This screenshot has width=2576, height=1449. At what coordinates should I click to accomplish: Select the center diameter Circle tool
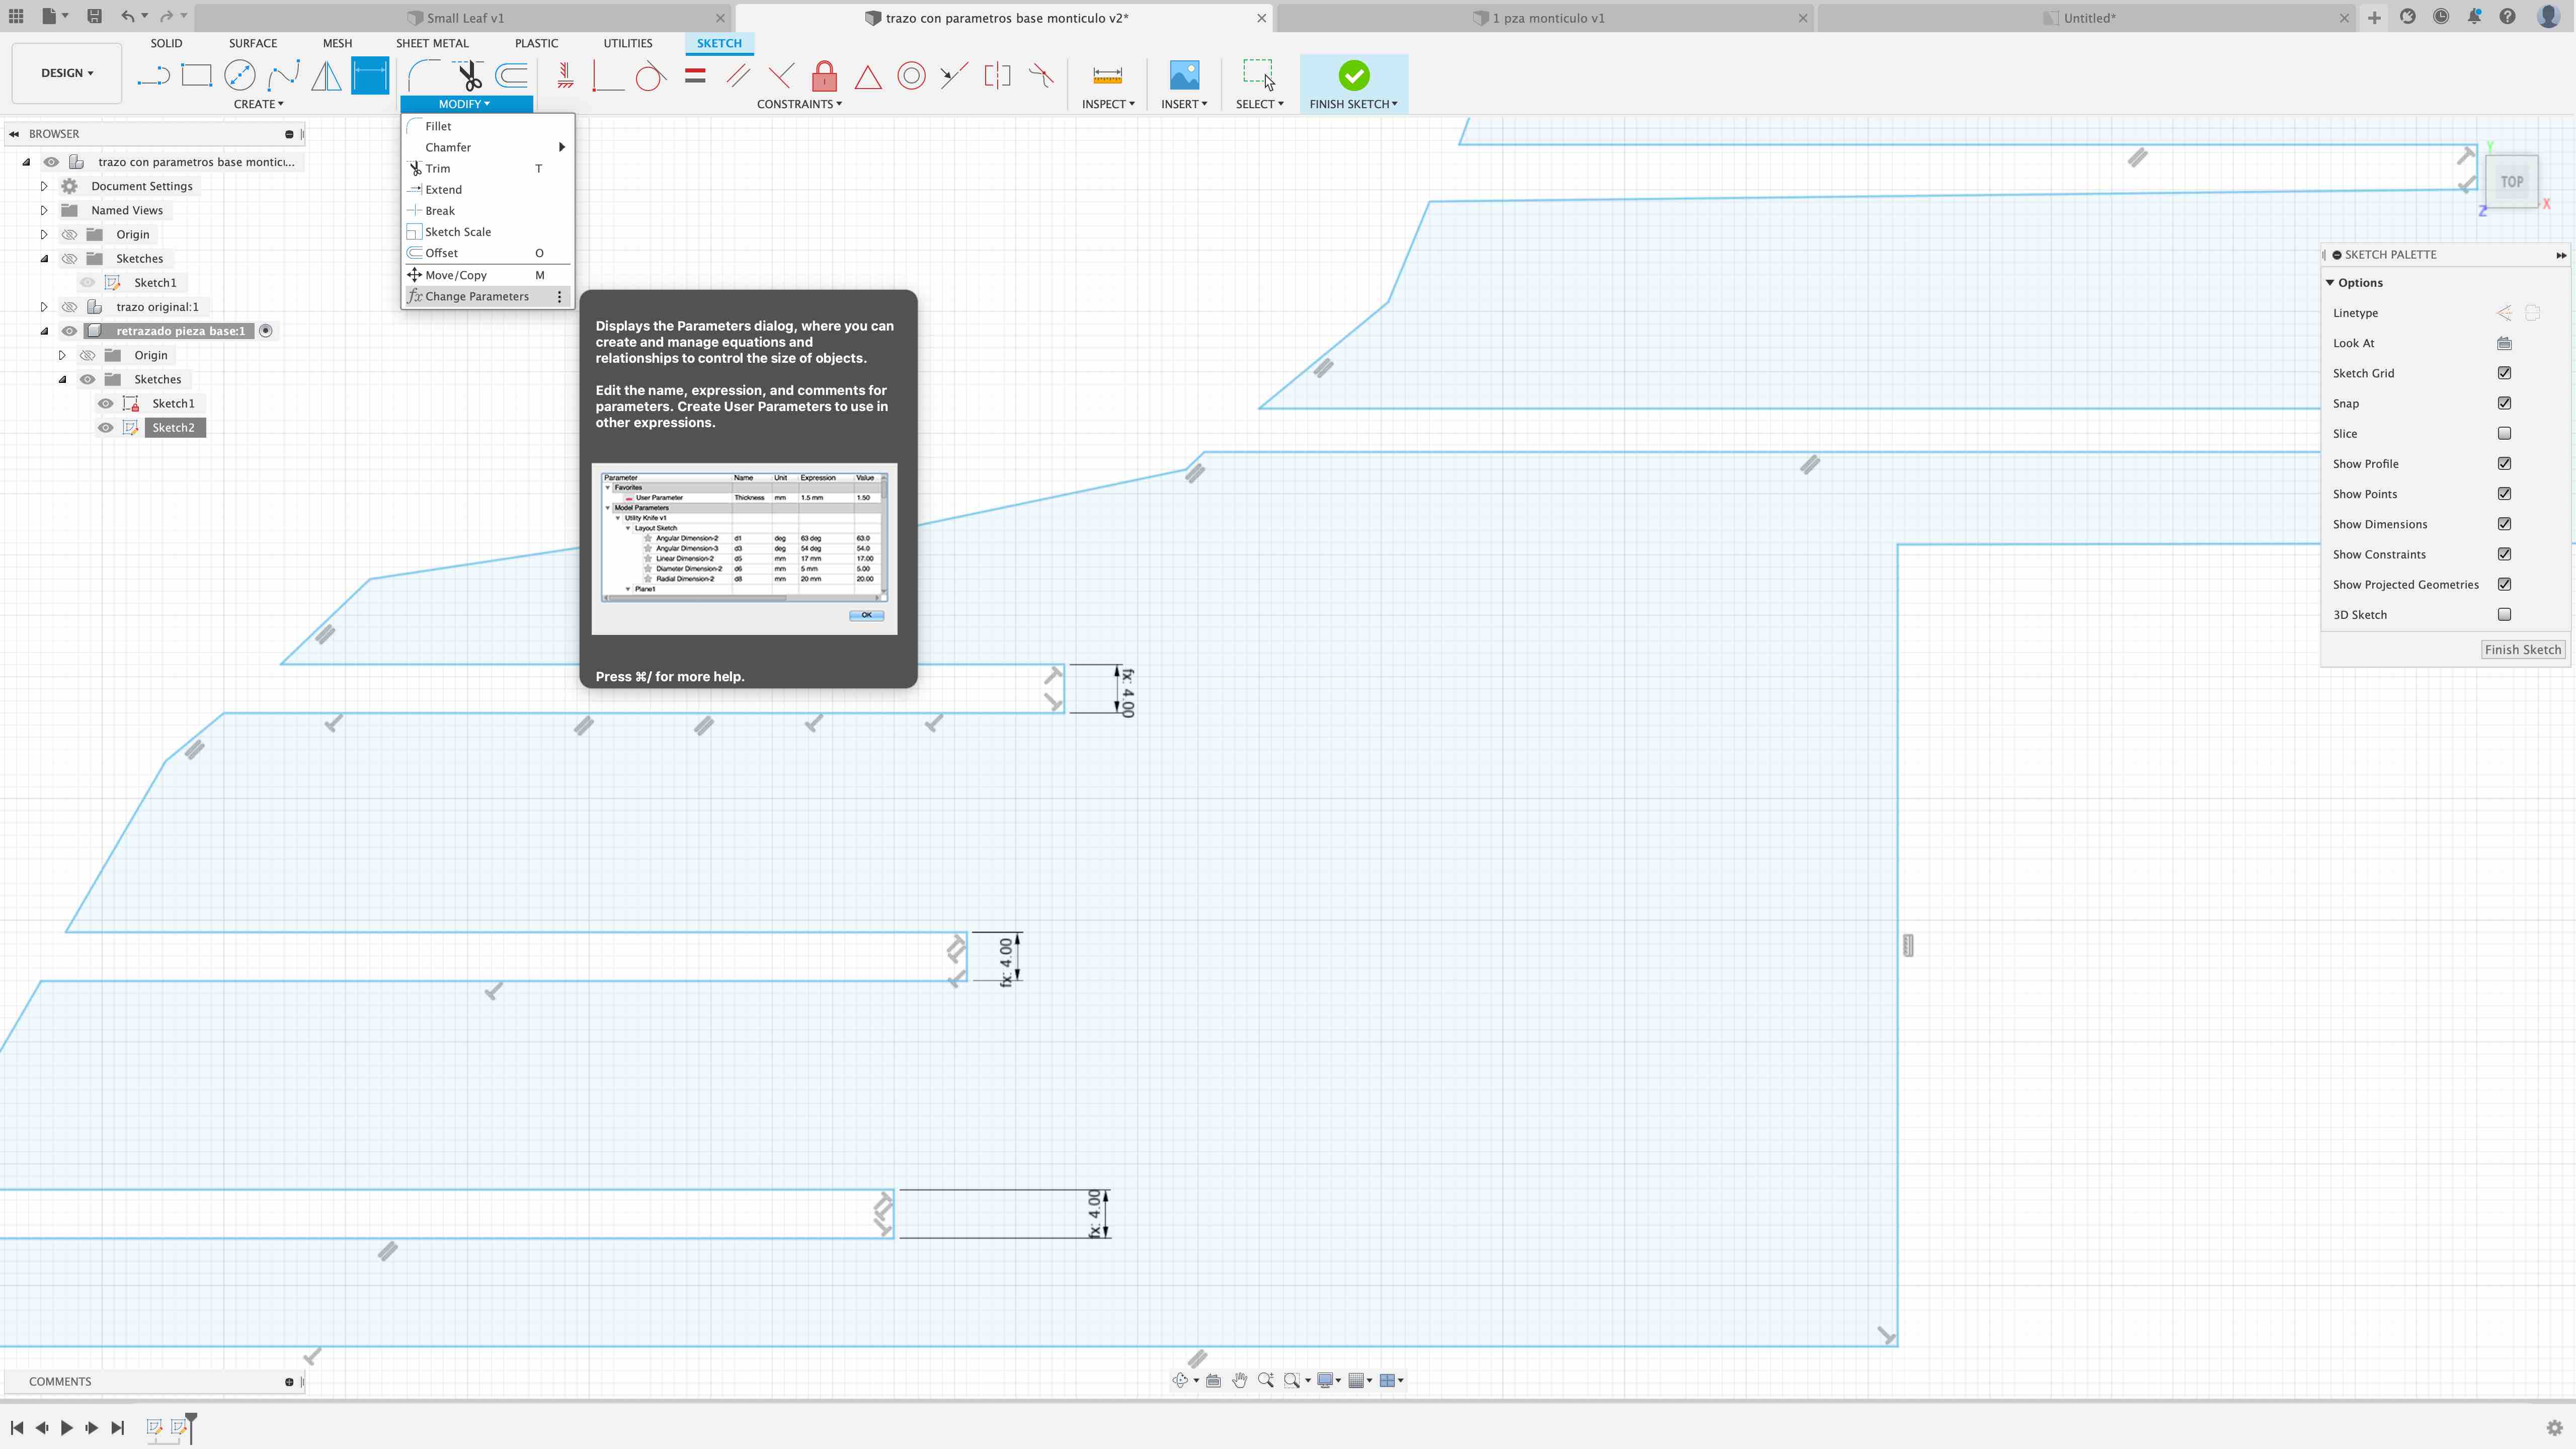[240, 76]
